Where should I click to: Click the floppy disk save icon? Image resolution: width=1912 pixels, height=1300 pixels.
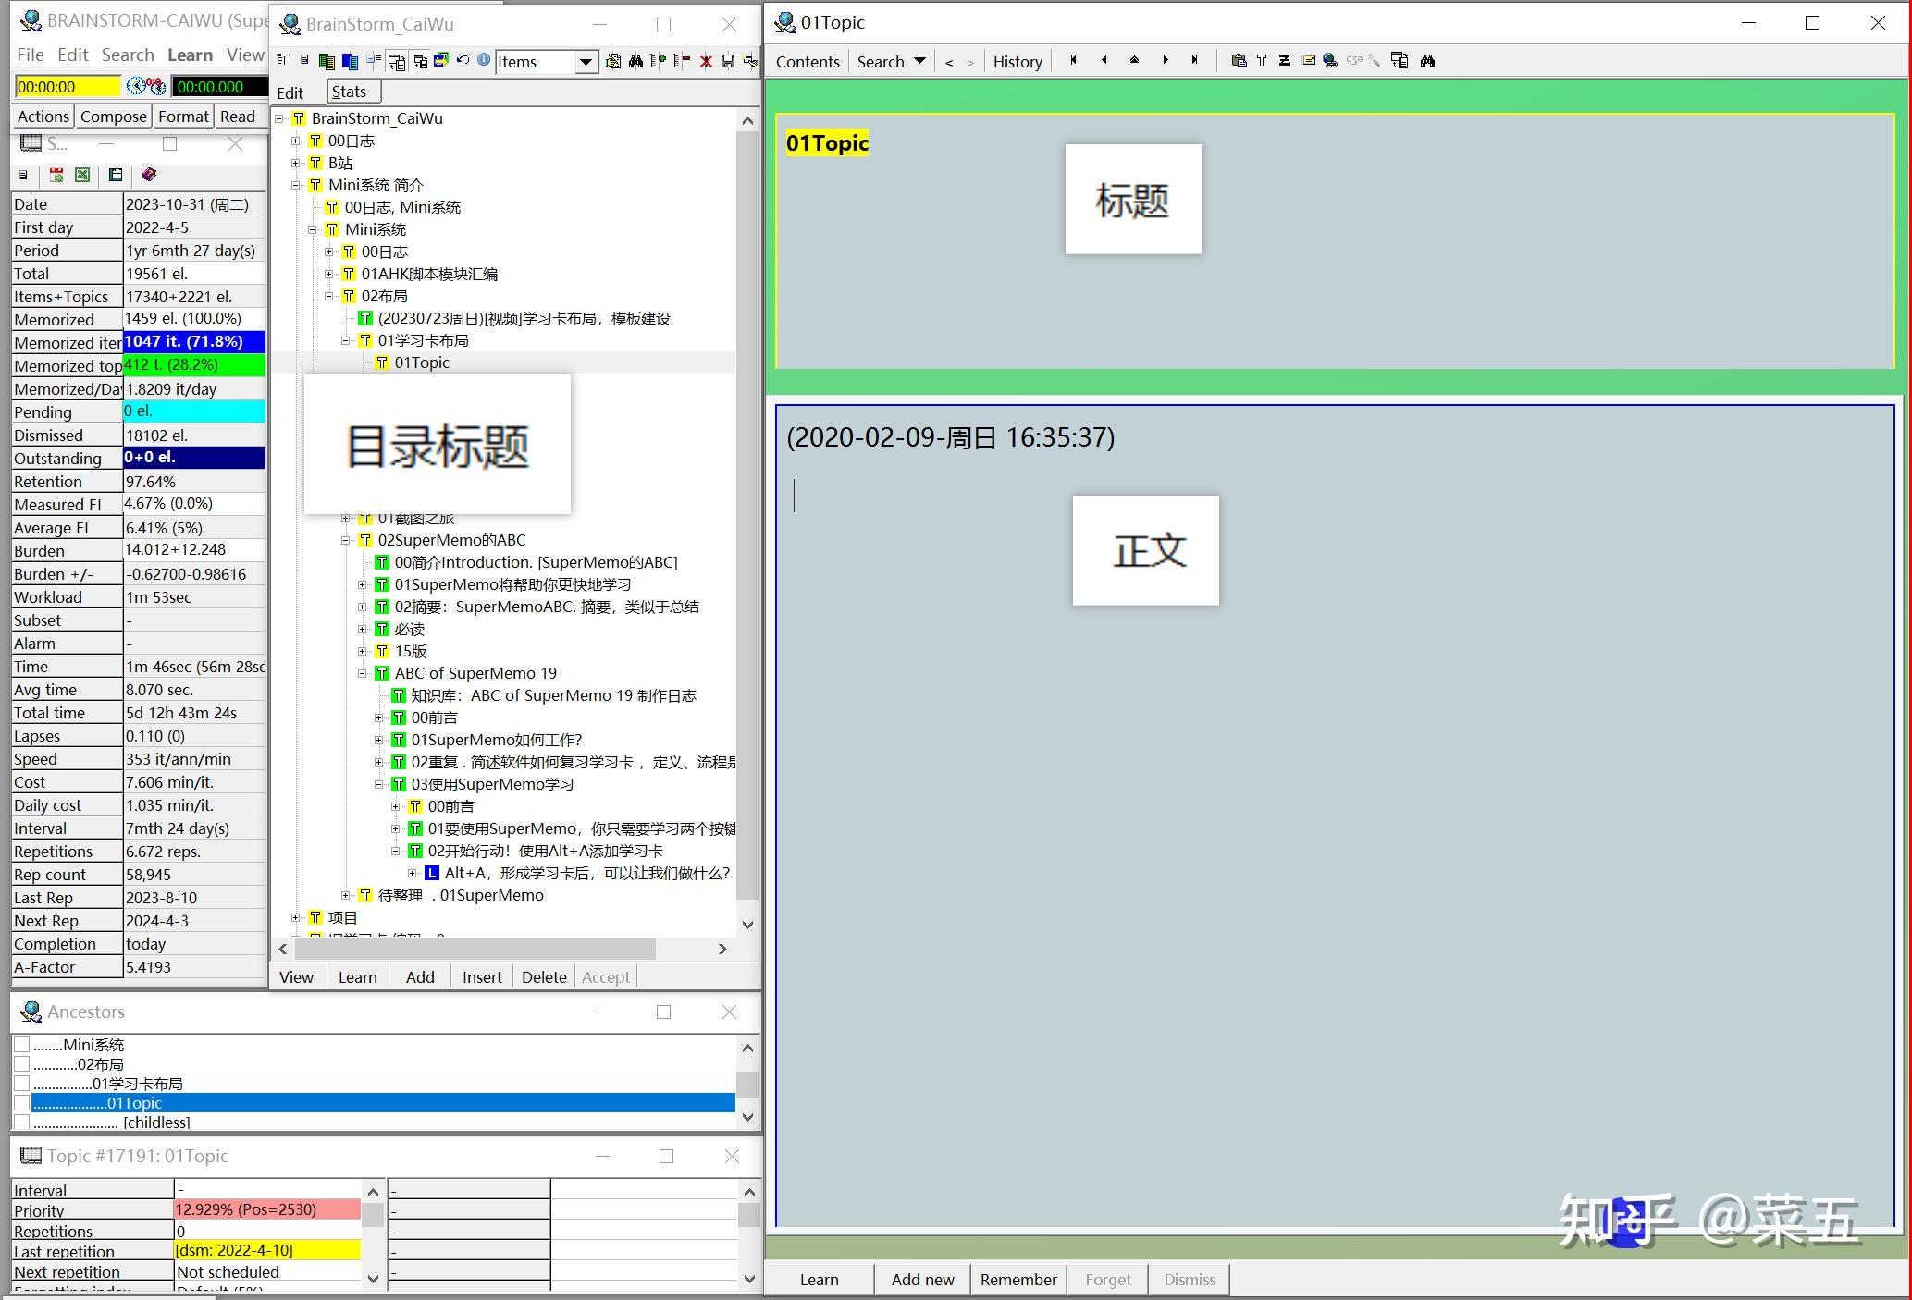(x=728, y=62)
